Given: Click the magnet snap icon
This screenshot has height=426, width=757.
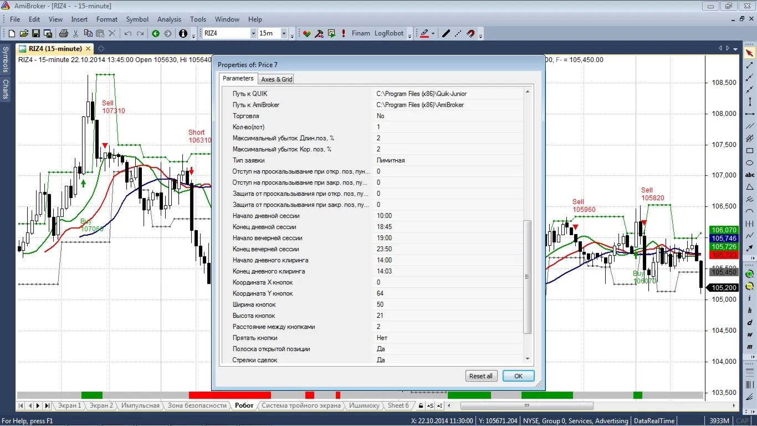Looking at the screenshot, I should [470, 33].
